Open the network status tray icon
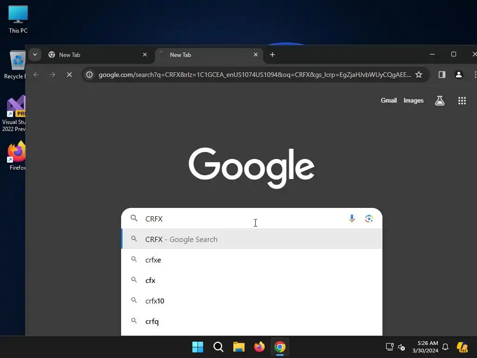This screenshot has height=358, width=477. point(390,347)
